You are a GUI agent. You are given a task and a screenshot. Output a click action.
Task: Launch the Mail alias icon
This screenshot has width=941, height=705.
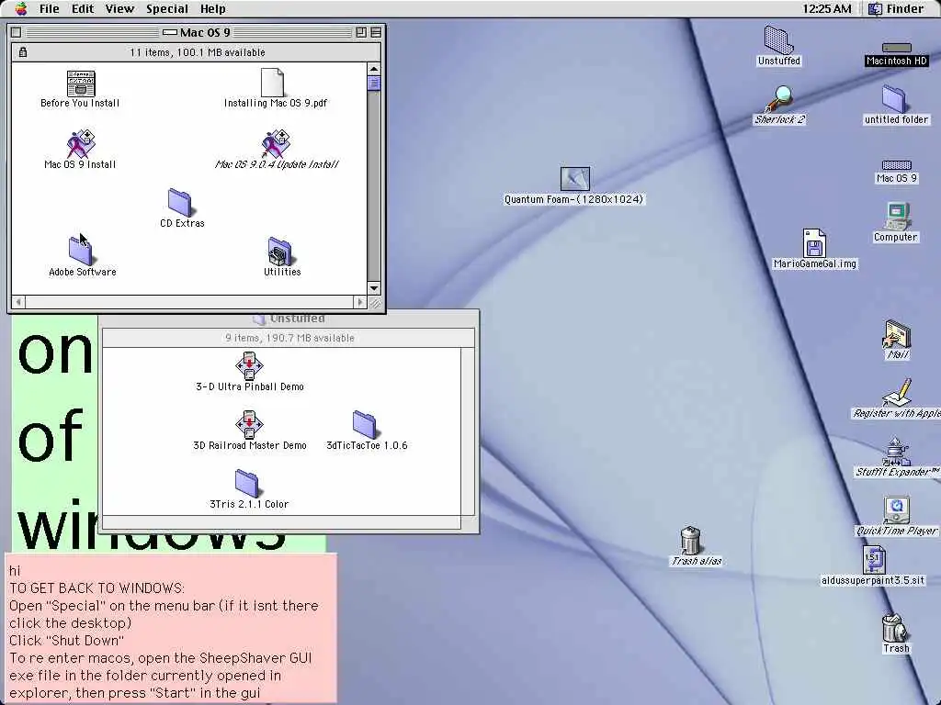pyautogui.click(x=897, y=334)
